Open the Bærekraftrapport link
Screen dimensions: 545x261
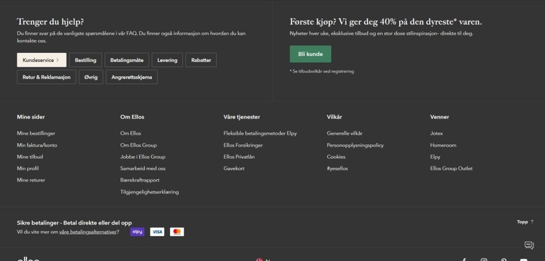pos(140,180)
